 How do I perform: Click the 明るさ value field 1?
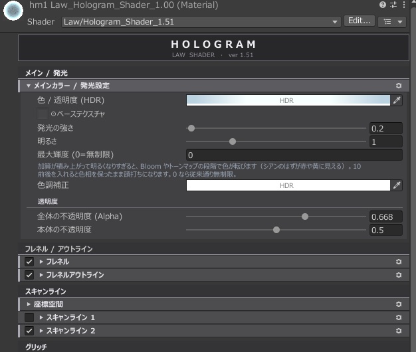pos(385,142)
